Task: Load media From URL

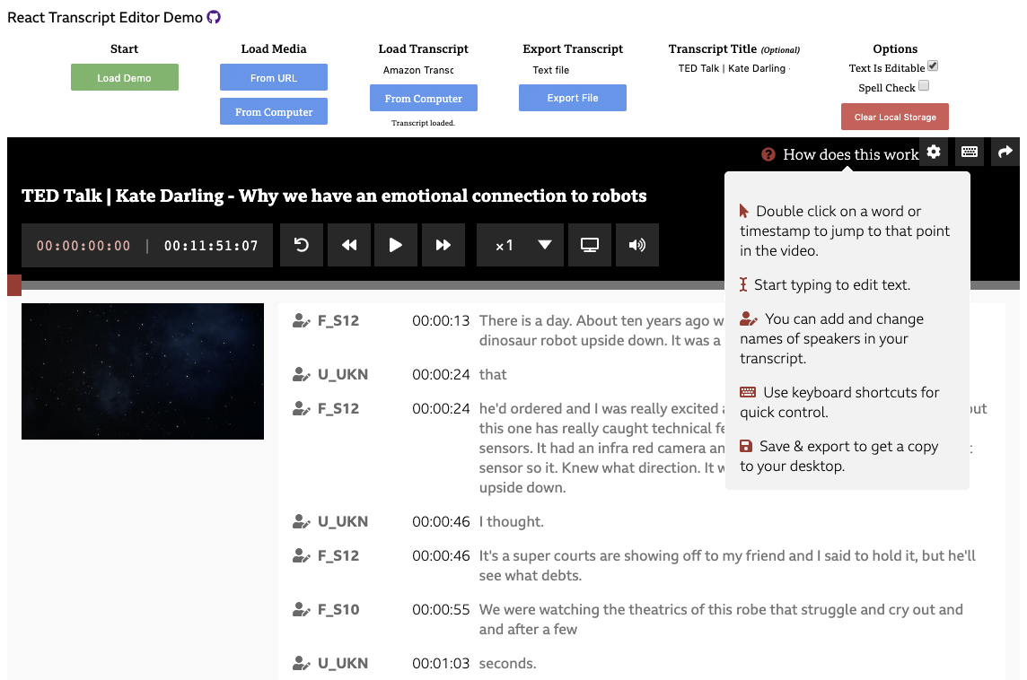Action: (274, 77)
